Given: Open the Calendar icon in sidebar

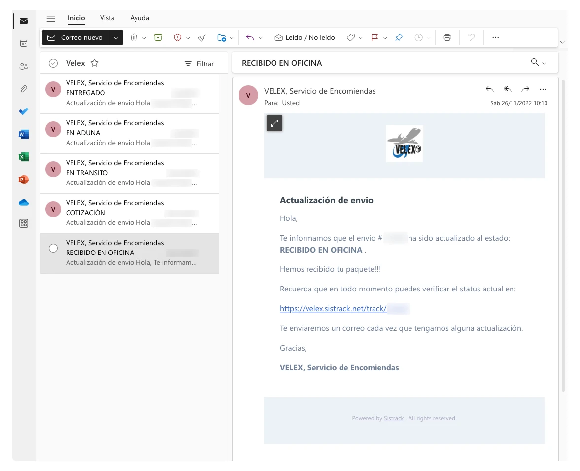Looking at the screenshot, I should click(24, 43).
